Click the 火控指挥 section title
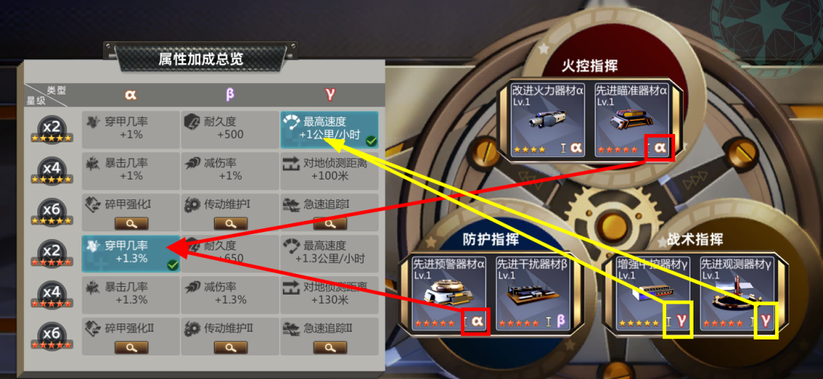This screenshot has width=823, height=379. pos(590,65)
